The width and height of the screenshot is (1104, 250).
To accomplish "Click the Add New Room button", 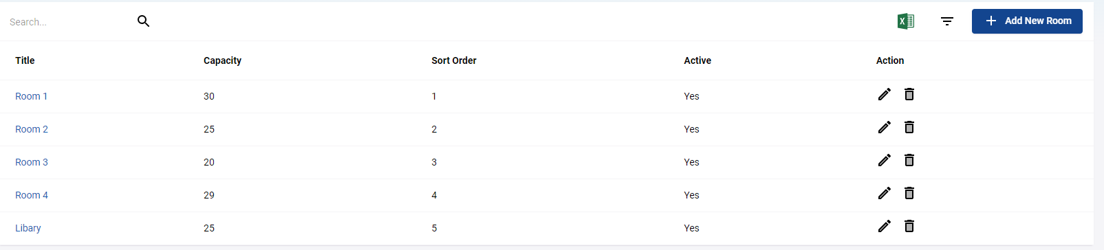I will [x=1027, y=21].
